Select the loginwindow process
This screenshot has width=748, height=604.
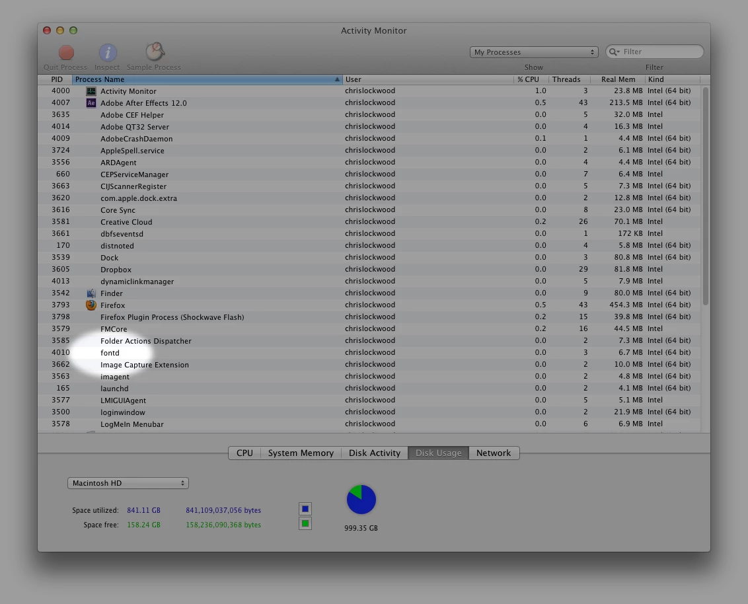(x=369, y=412)
